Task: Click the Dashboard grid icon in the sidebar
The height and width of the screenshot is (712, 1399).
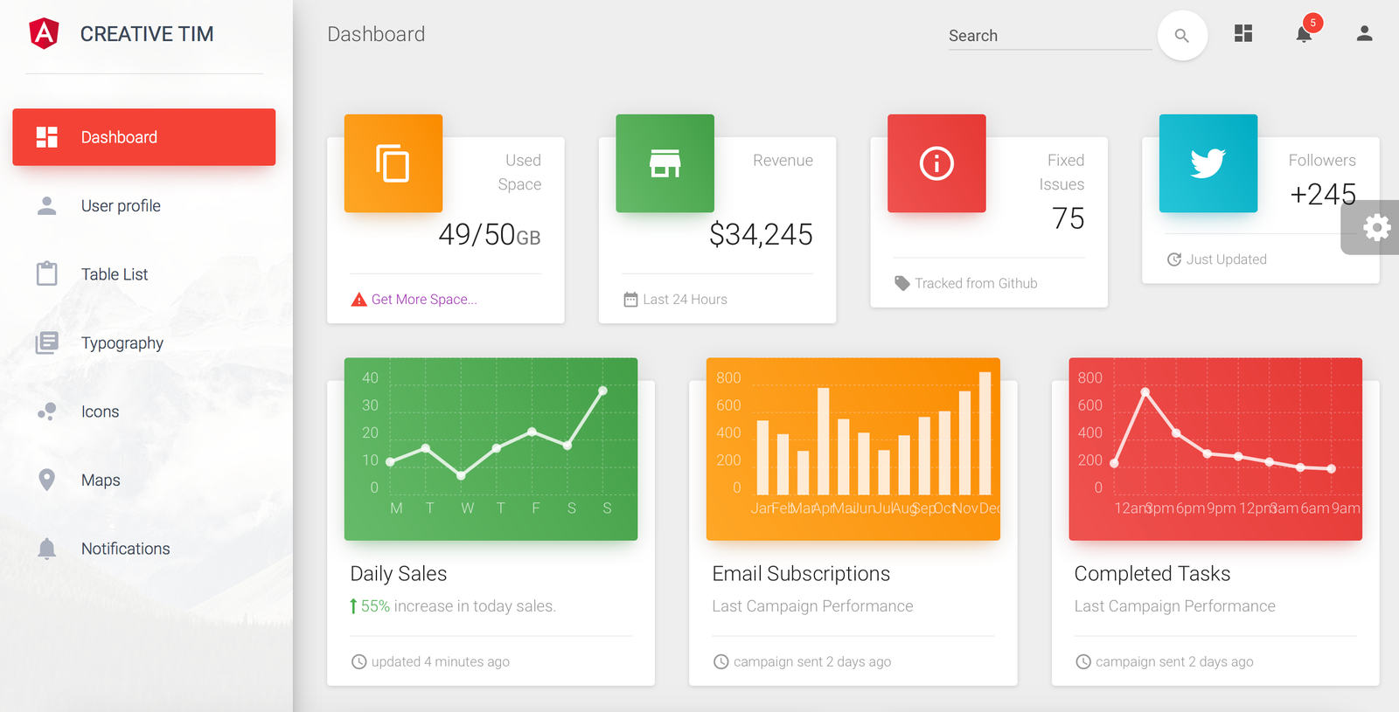Action: pos(47,137)
